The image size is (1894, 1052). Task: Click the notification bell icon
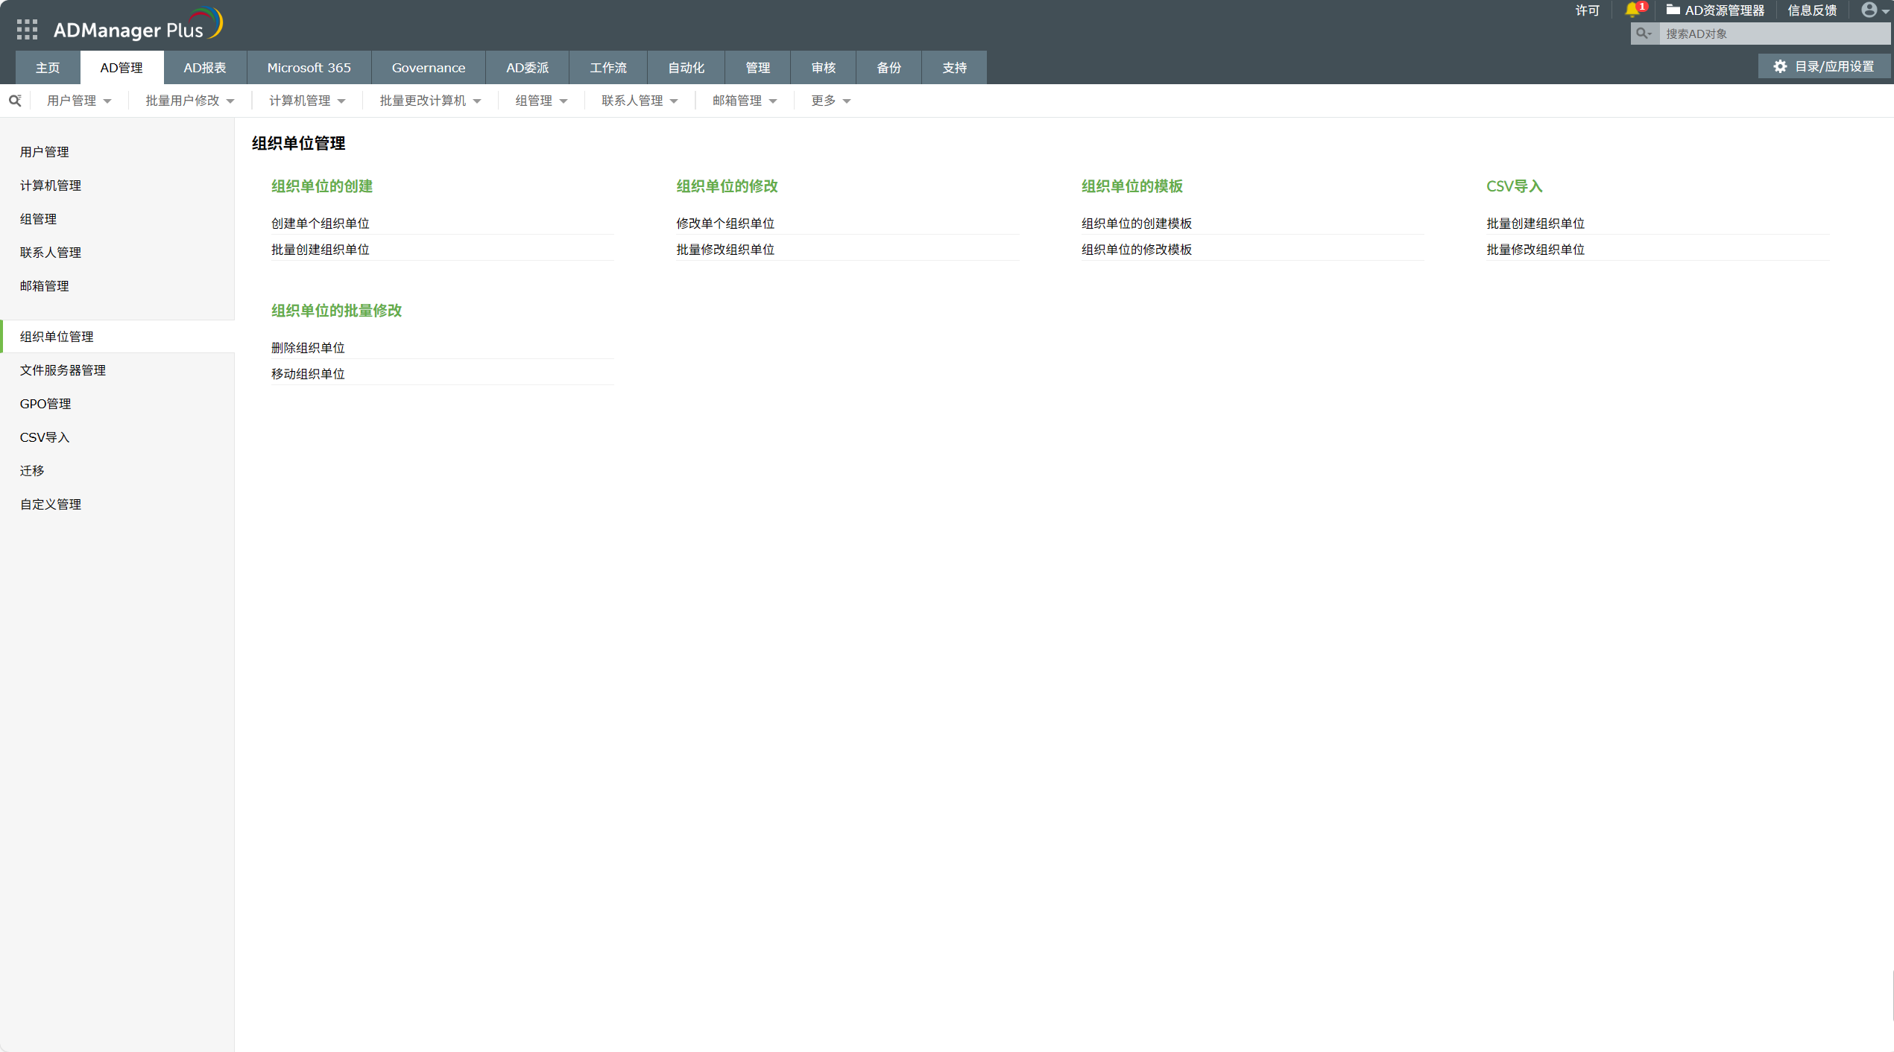(1632, 10)
